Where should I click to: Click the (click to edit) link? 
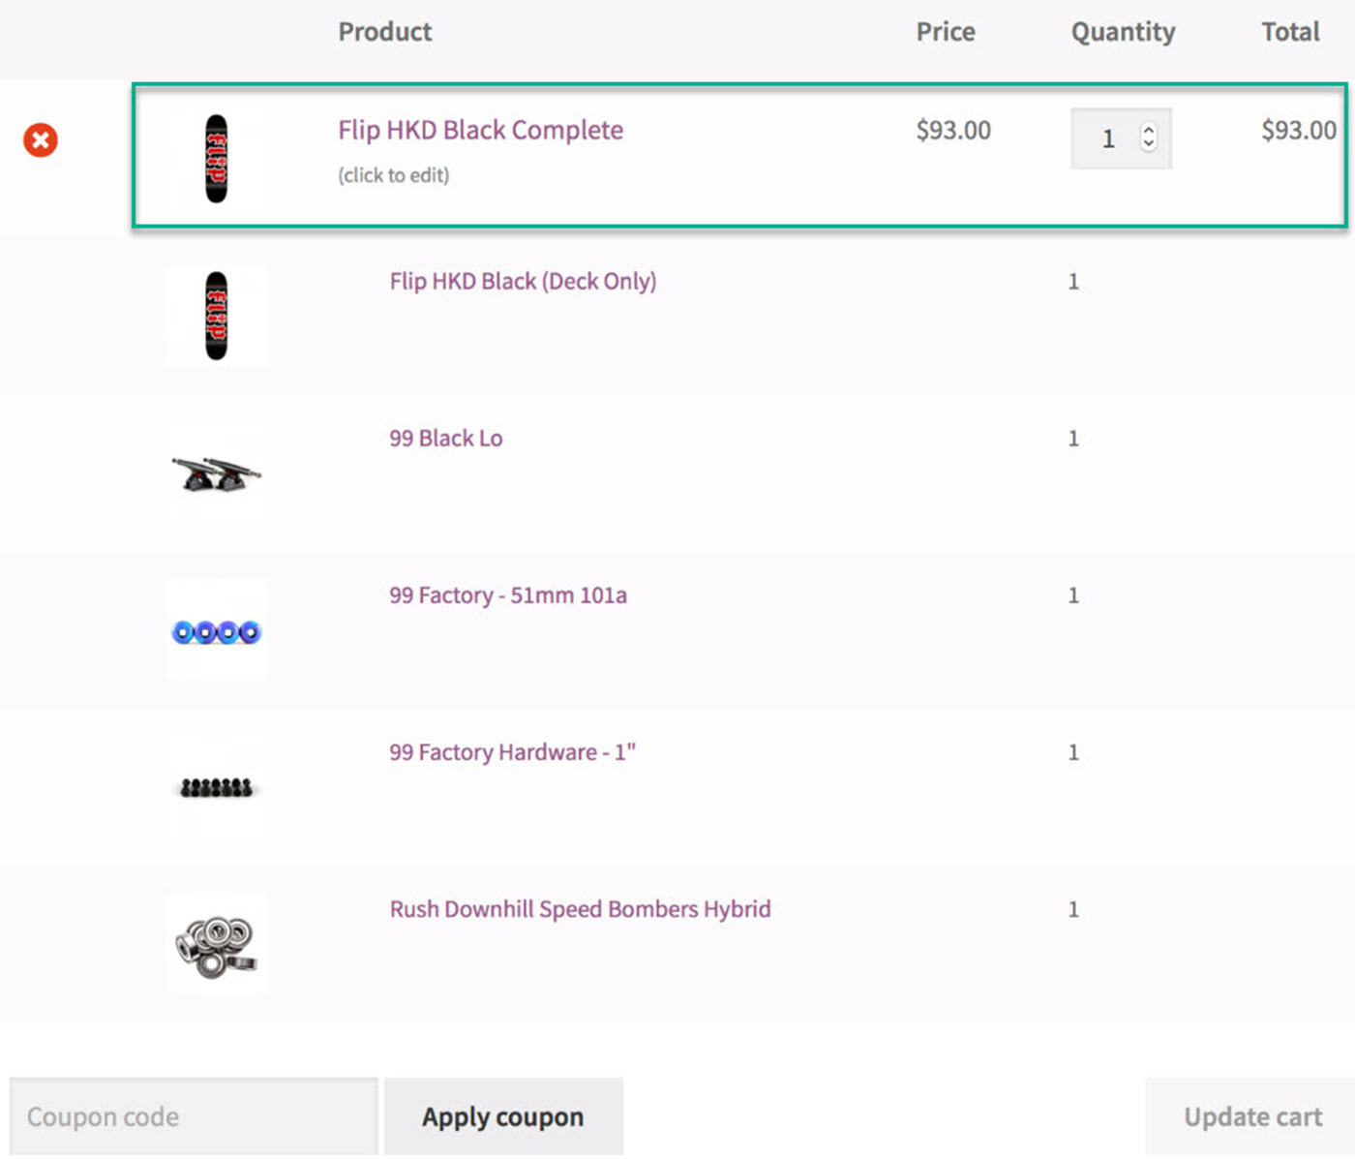394,175
